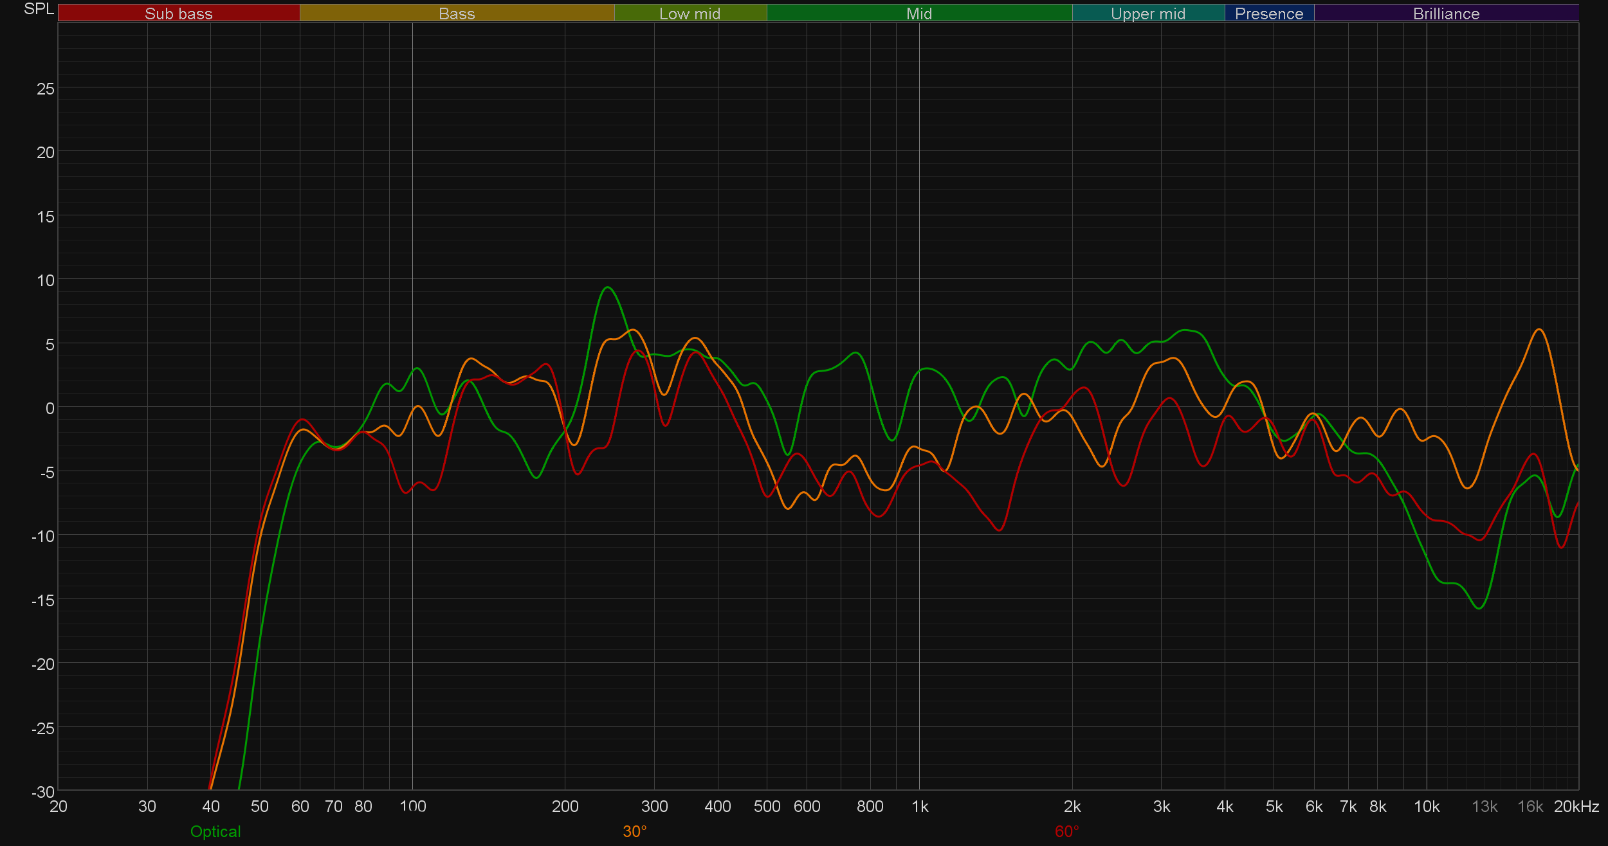Screen dimensions: 1608x846
Task: Click the 25 dB SPL axis value
Action: (x=46, y=89)
